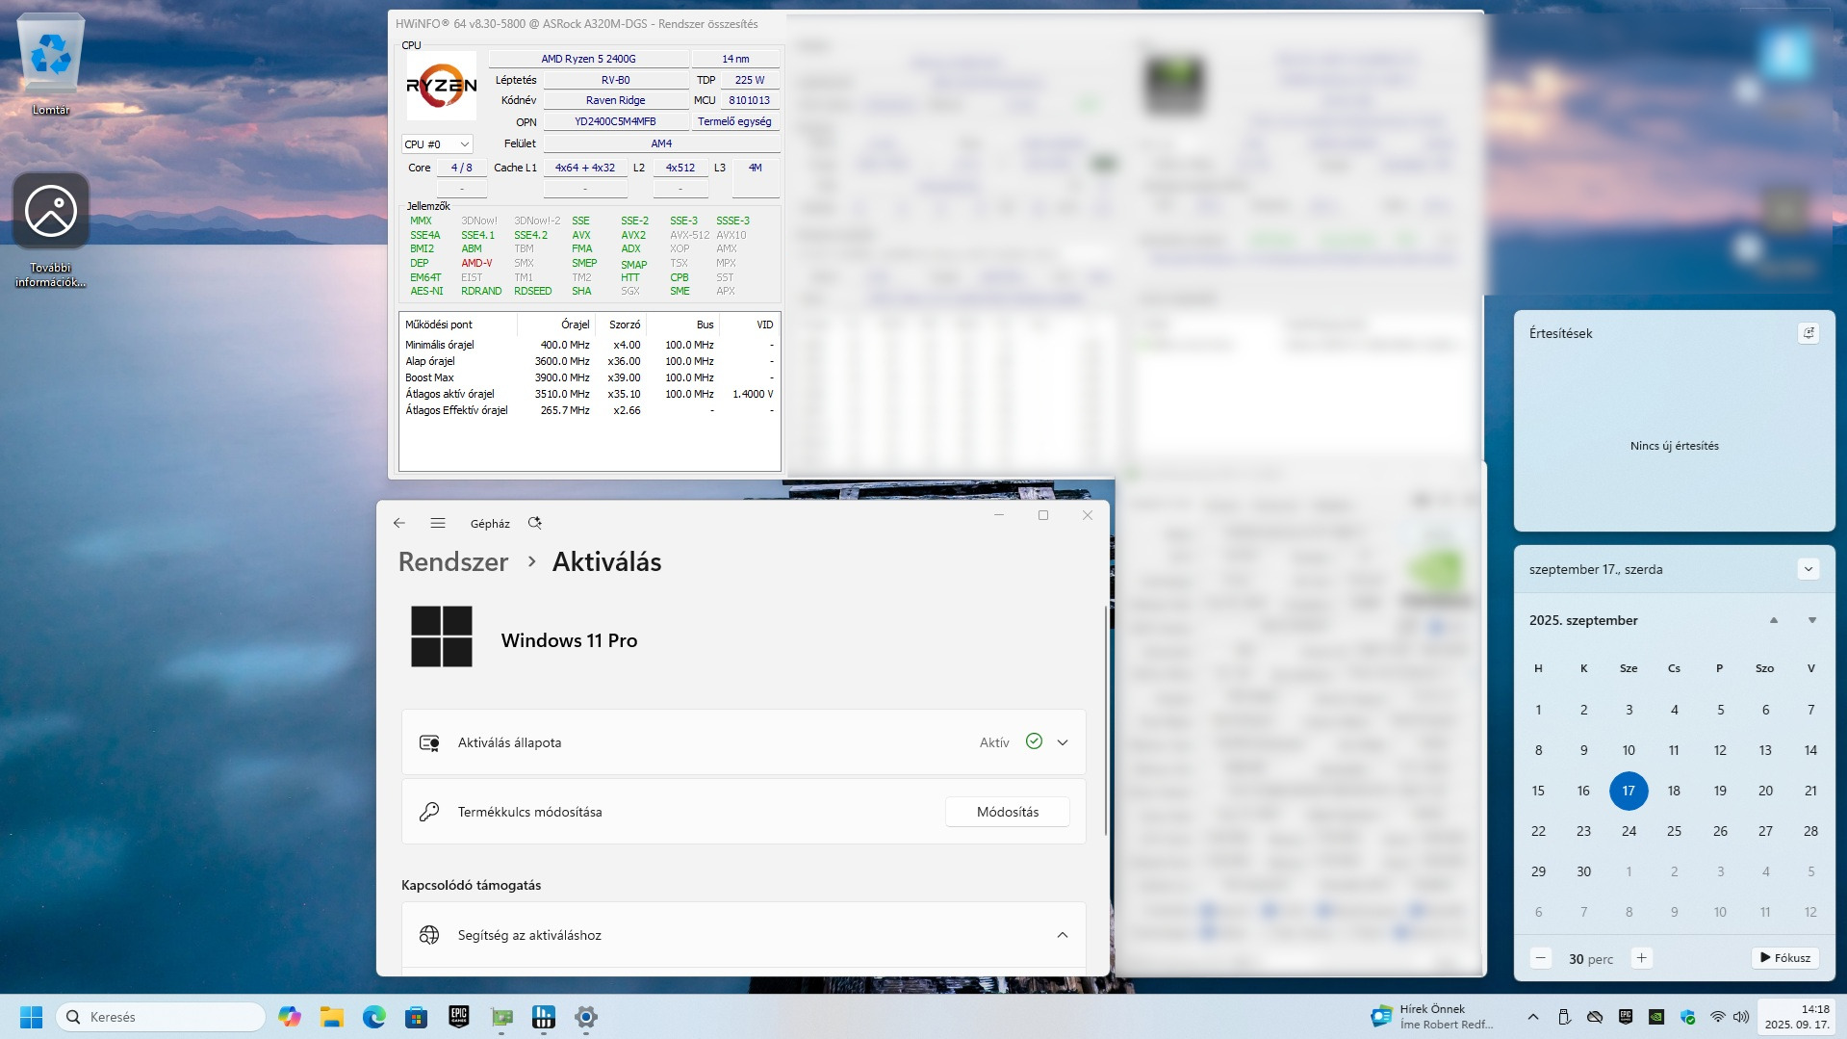Collapse the Segítség az aktiváláshoz section
The image size is (1847, 1039).
point(1063,935)
